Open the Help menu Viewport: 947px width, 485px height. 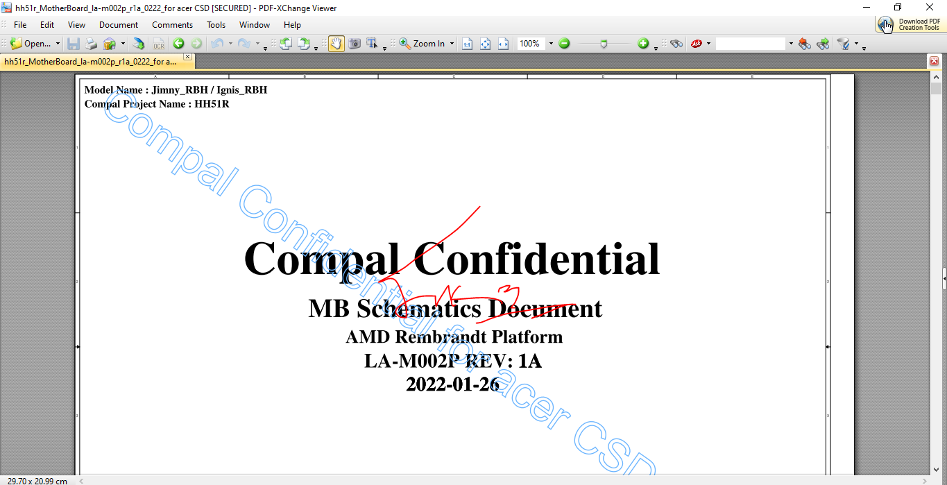pyautogui.click(x=293, y=24)
